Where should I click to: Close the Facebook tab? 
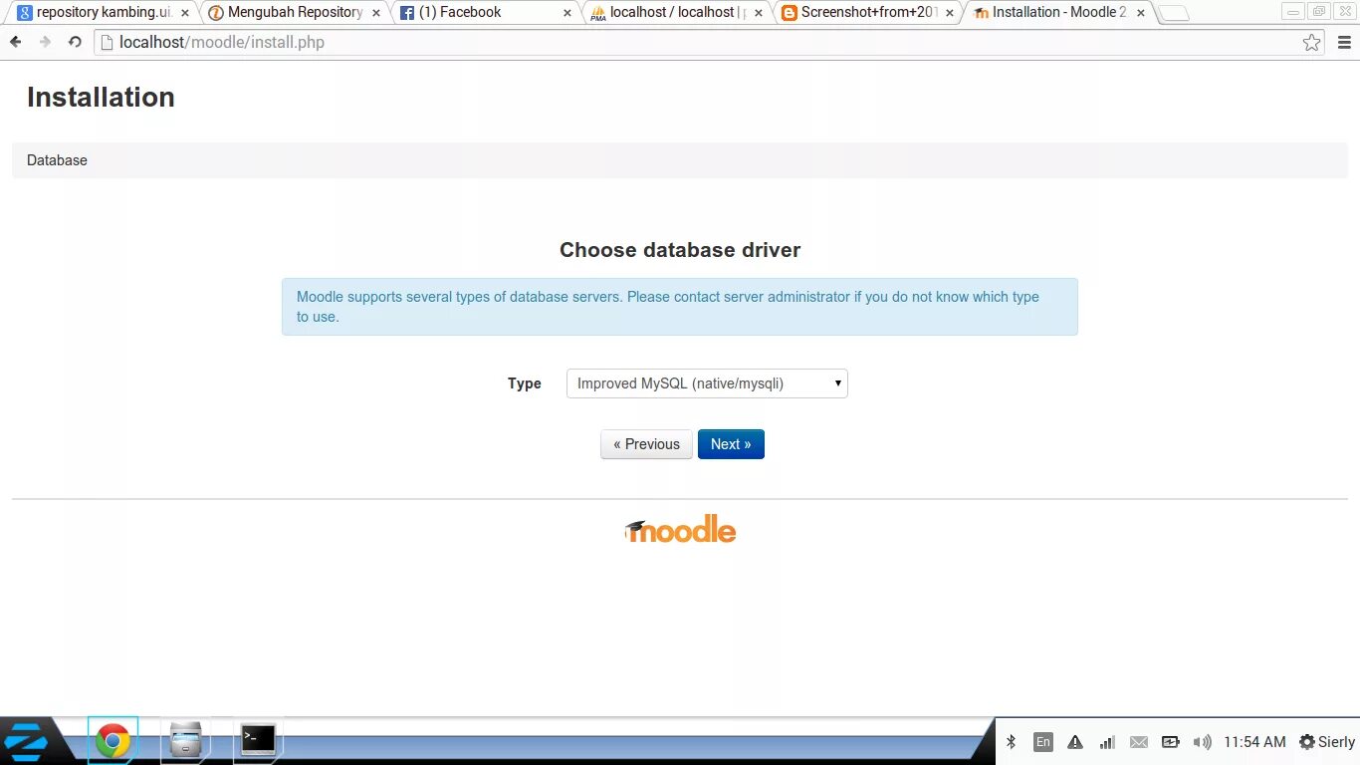point(567,13)
